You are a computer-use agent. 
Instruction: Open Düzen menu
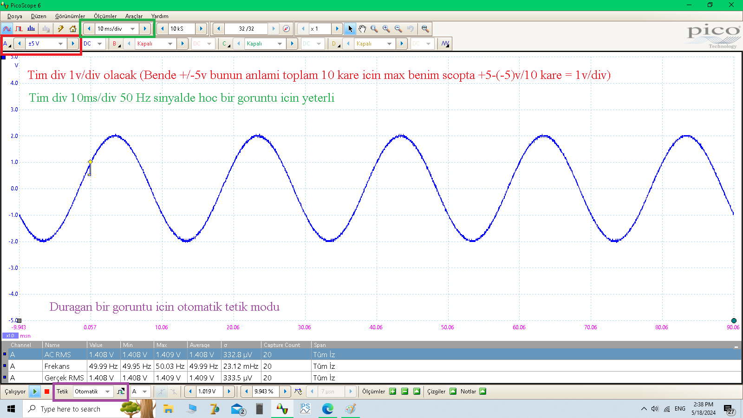click(39, 16)
